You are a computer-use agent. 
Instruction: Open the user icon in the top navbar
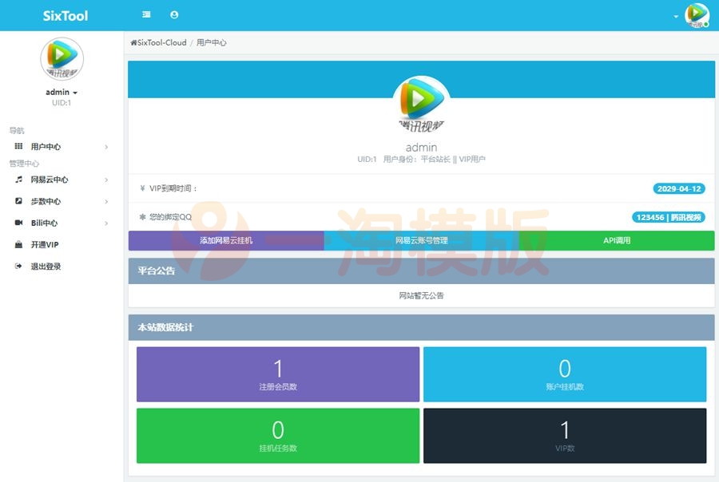[x=174, y=14]
